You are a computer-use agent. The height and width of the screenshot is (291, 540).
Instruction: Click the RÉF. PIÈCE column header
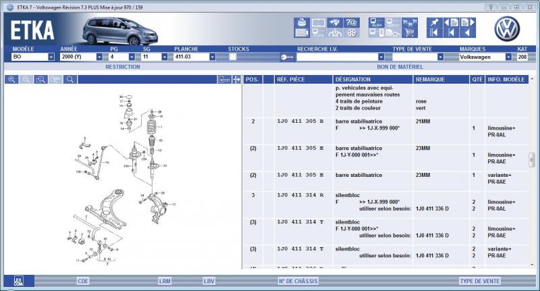click(x=303, y=80)
